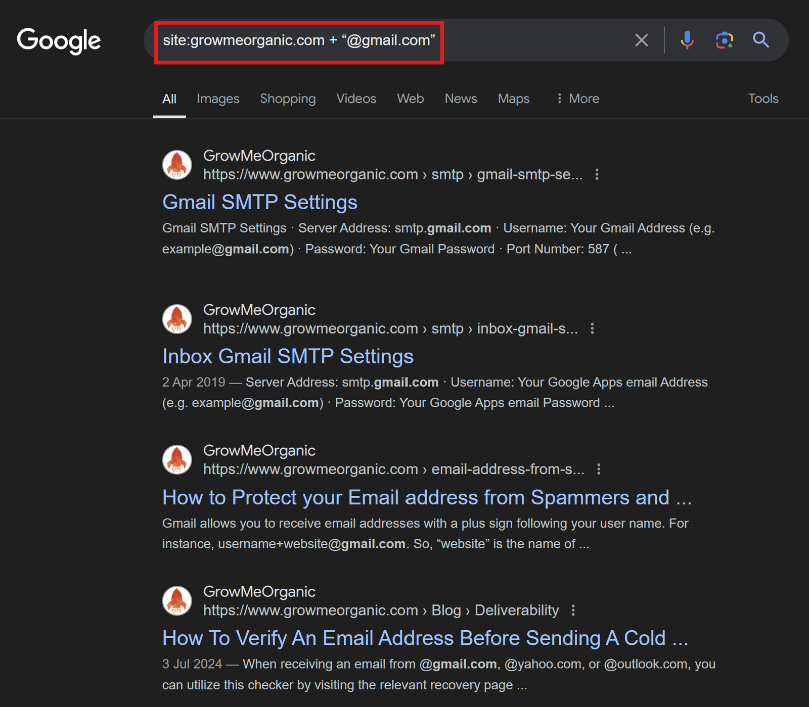Open How to Protect your Email address result

click(427, 497)
